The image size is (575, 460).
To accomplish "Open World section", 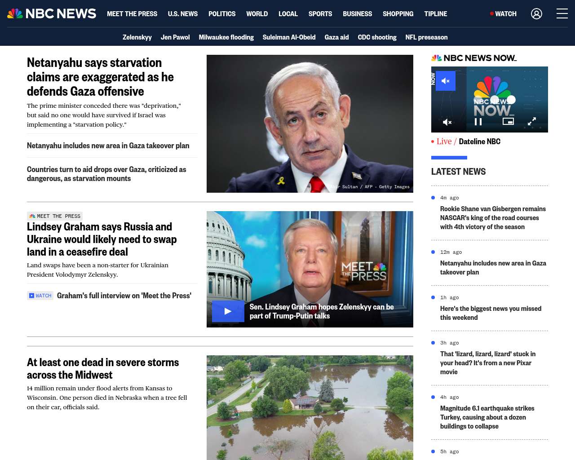I will point(257,14).
